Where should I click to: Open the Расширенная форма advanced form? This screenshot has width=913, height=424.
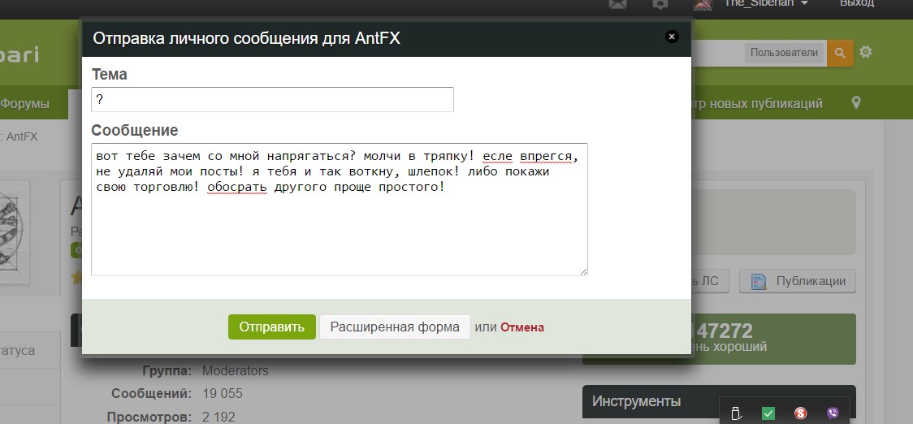[395, 327]
